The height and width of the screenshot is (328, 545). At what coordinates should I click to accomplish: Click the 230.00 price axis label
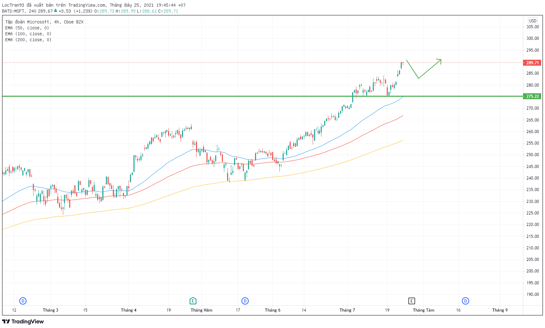533,202
